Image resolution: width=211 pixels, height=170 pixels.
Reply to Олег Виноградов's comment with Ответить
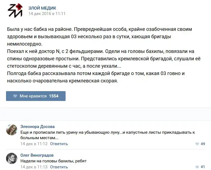pyautogui.click(x=59, y=167)
